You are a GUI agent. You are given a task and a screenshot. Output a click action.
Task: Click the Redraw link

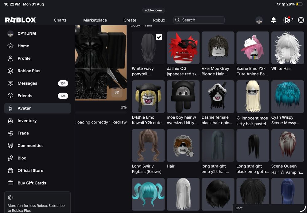(119, 122)
